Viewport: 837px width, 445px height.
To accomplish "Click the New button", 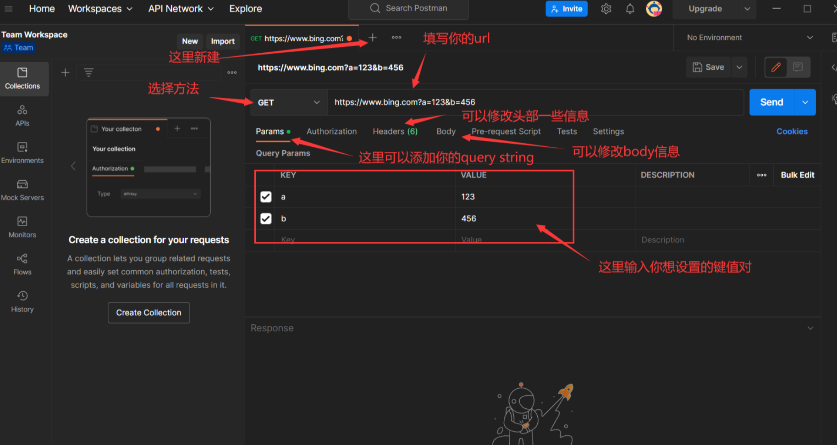I will (x=190, y=41).
